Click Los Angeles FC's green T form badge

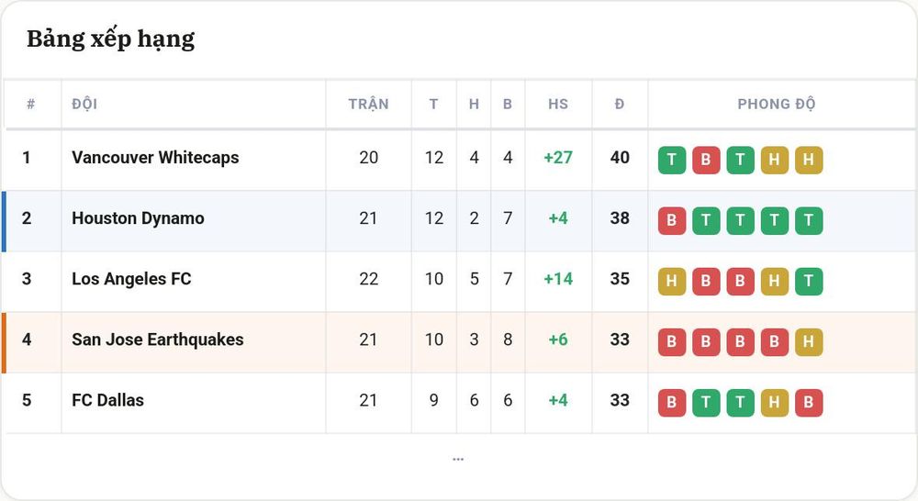tap(809, 281)
